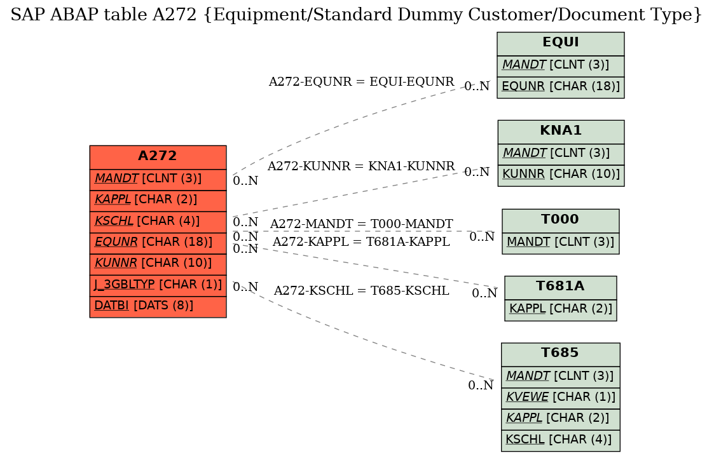Open the EQUI table header

561,44
